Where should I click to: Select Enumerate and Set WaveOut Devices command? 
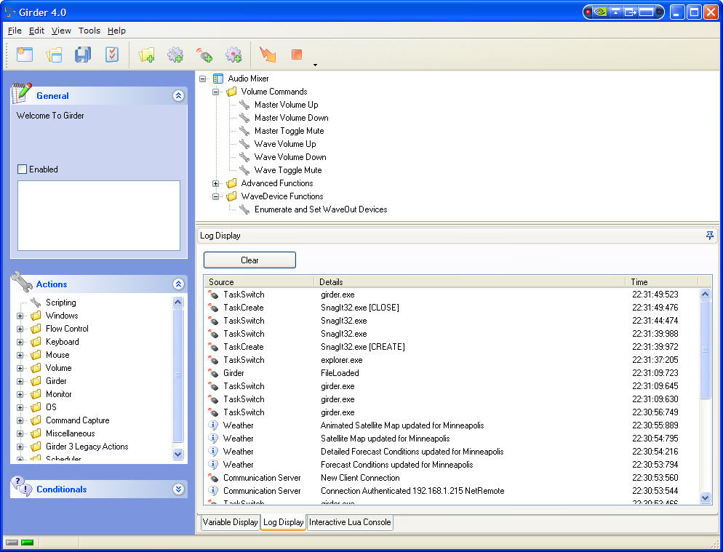coord(321,209)
